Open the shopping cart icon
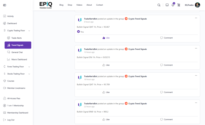This screenshot has width=205, height=125. [179, 5]
